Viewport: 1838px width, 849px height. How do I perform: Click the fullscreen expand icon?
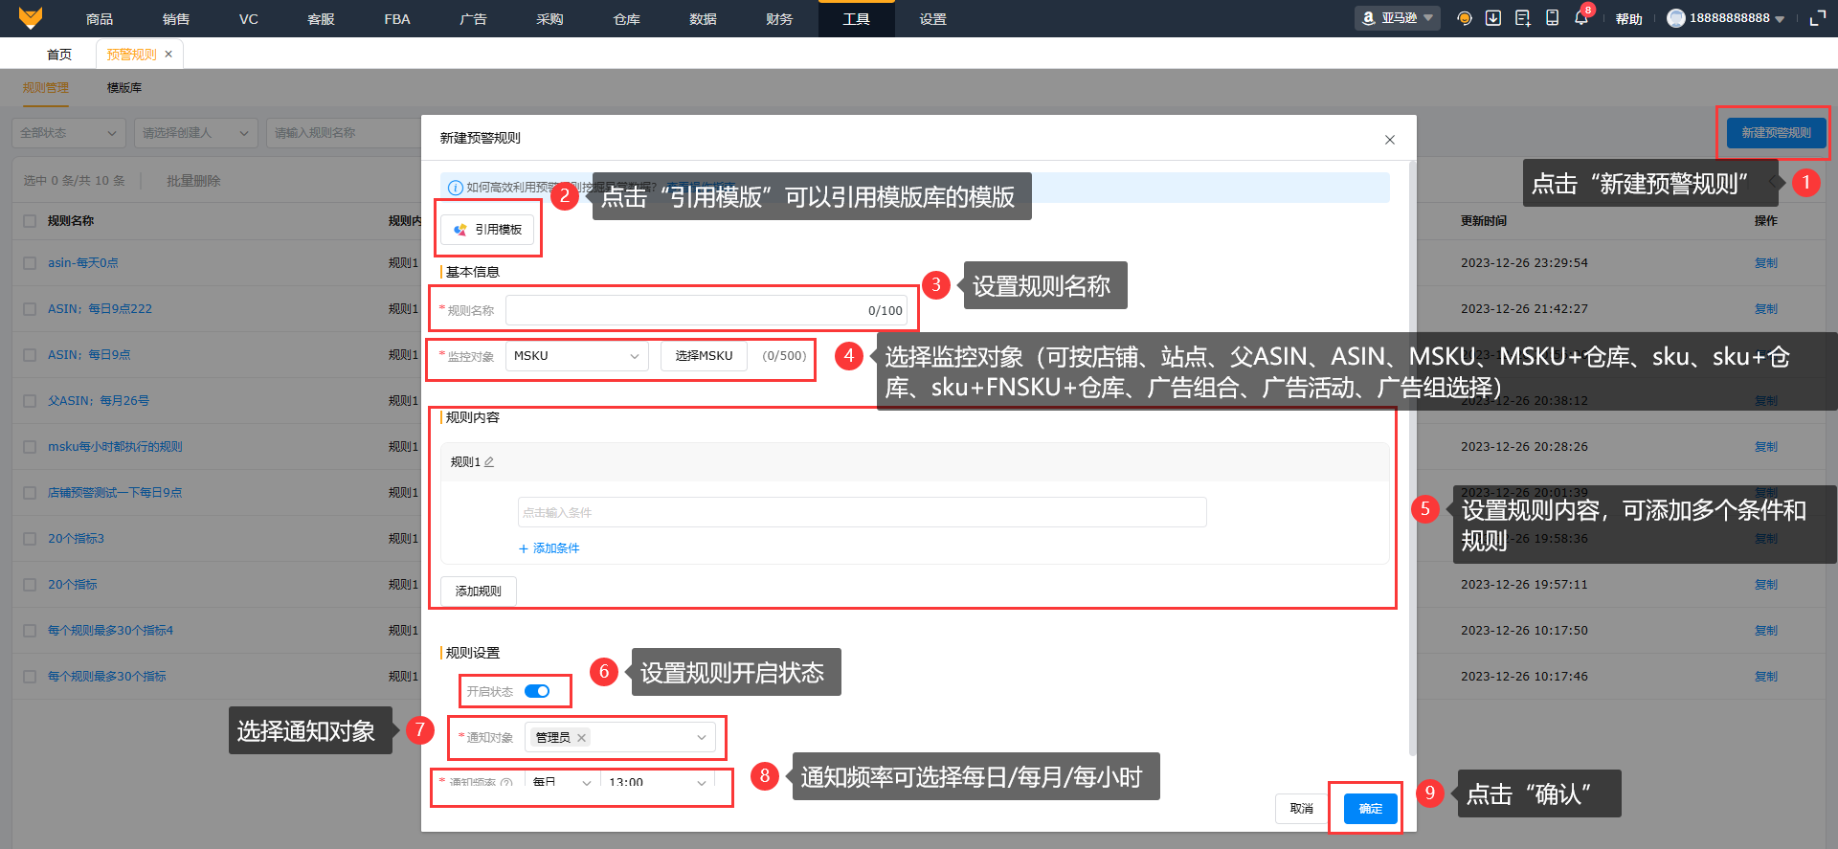pos(1817,18)
